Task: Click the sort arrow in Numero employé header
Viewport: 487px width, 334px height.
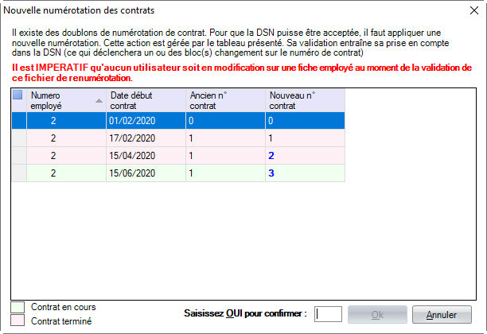Action: coord(99,100)
